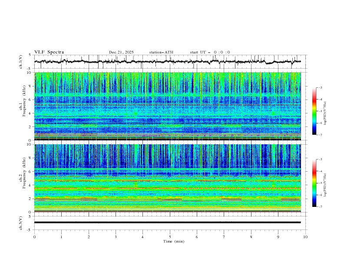This screenshot has width=344, height=266.
Task: Click the "-5" tick on ch.3(V) axis
Action: tap(30, 230)
